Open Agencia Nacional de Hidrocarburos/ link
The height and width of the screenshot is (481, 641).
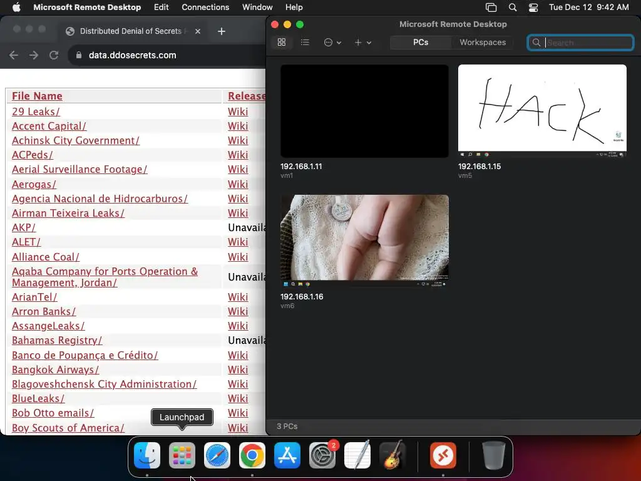click(x=100, y=199)
